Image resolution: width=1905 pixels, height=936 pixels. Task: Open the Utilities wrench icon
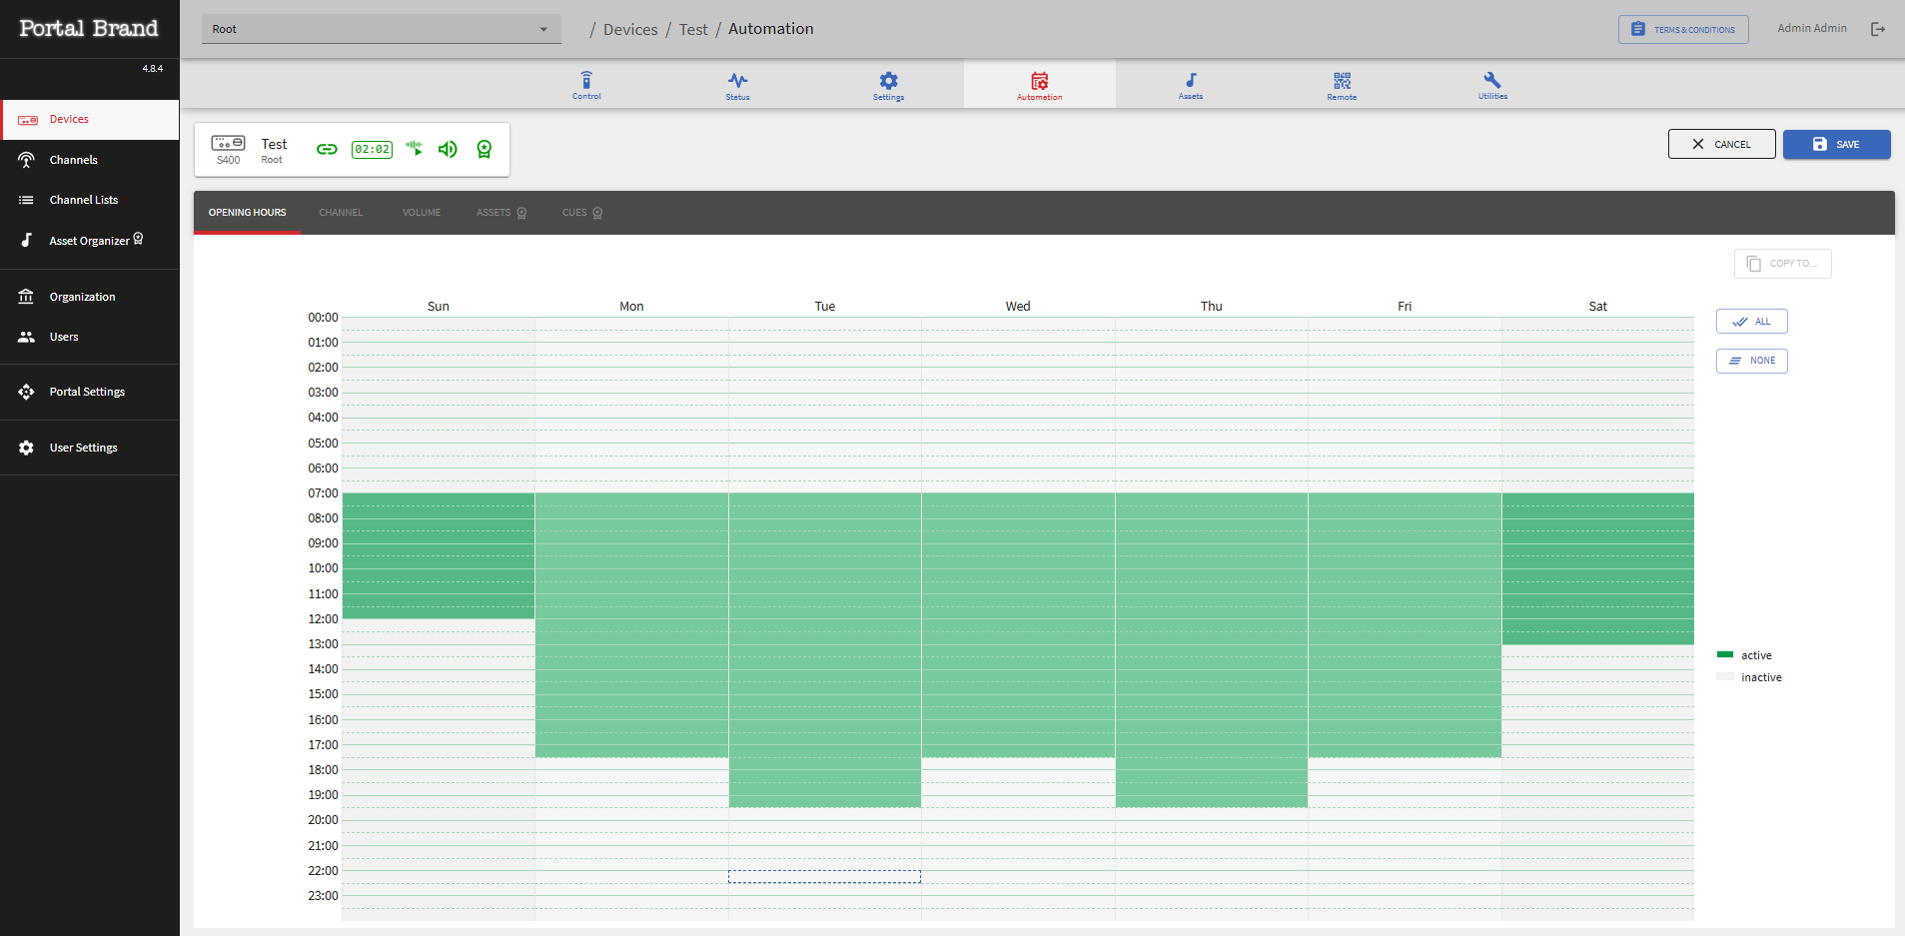point(1492,85)
